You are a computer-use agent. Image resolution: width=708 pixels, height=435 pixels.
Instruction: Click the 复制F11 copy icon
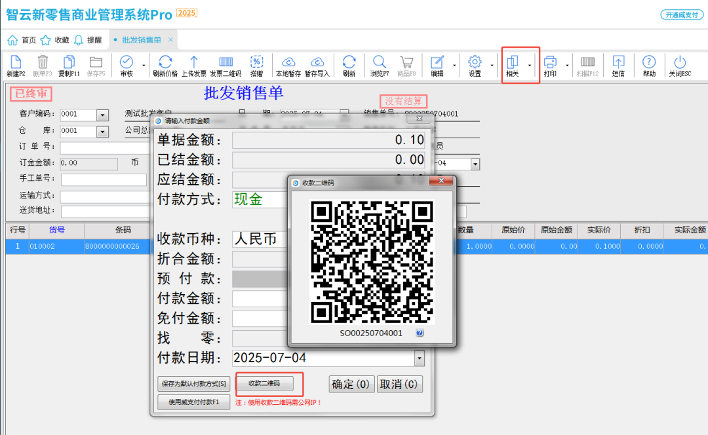point(69,62)
